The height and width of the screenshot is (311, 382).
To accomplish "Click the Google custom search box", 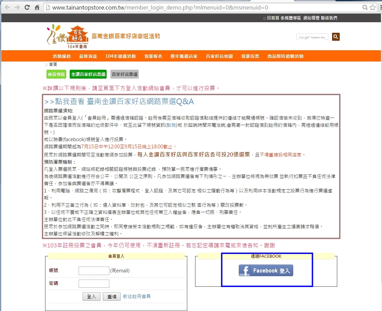I will 312,37.
